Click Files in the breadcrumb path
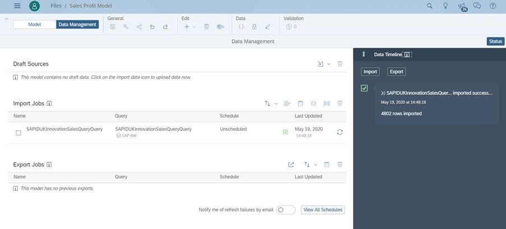The image size is (506, 229). point(56,6)
